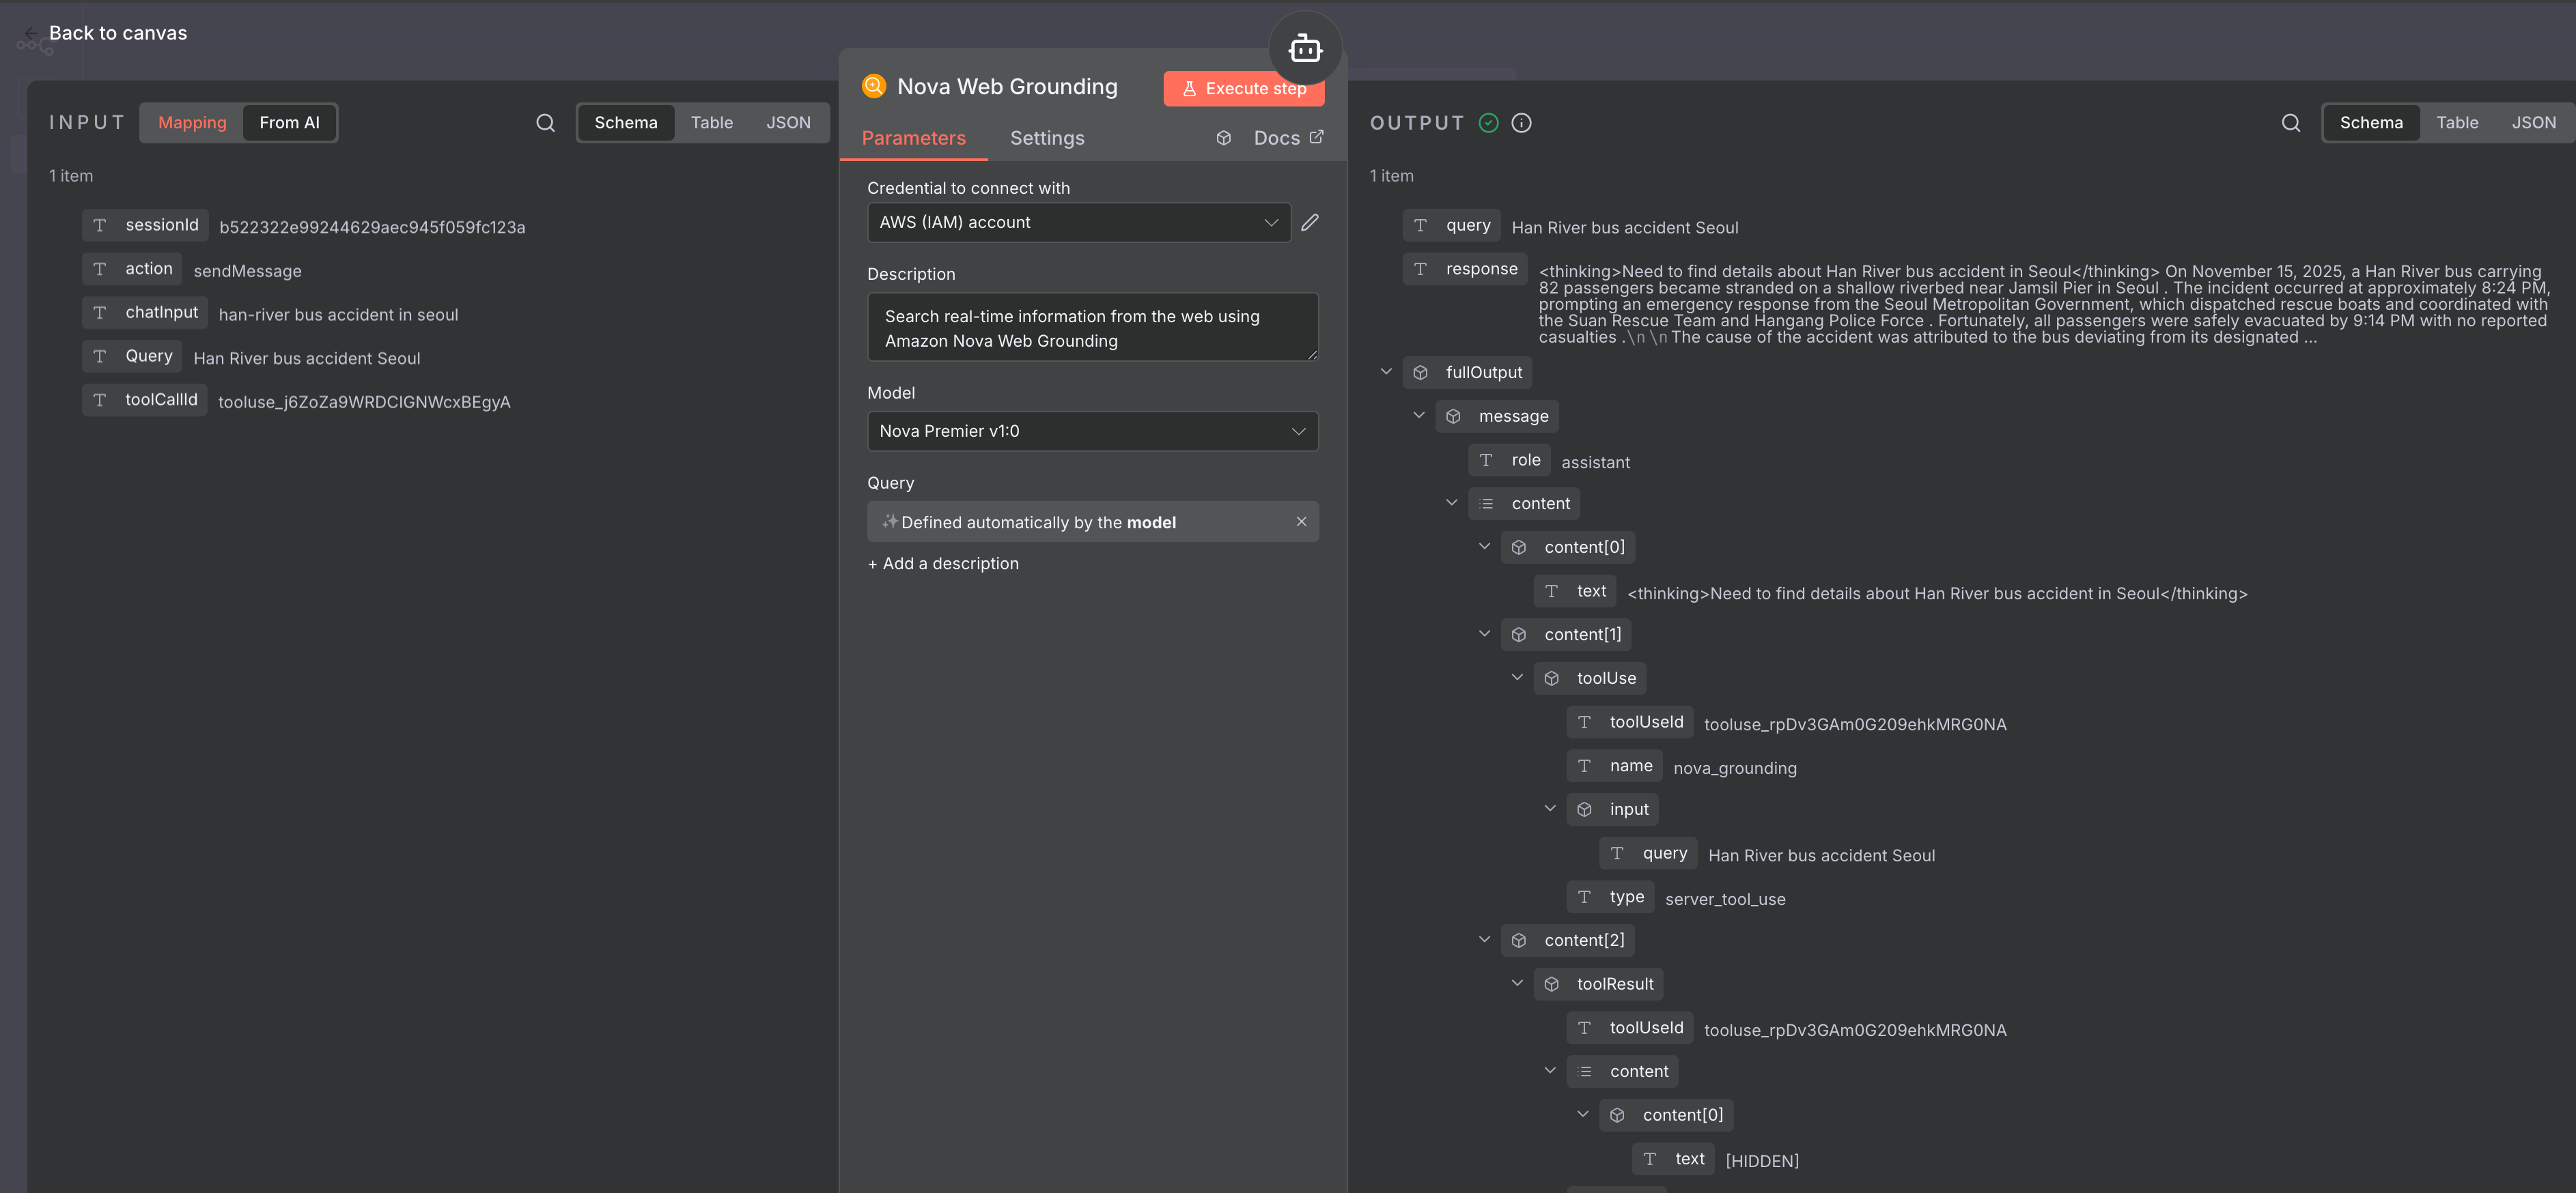Screen dimensions: 2576x1193
Task: Select the name field pill
Action: (x=1614, y=766)
